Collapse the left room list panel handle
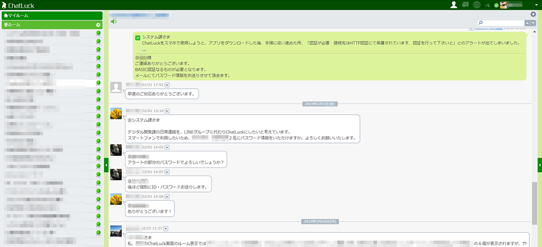 click(x=106, y=165)
